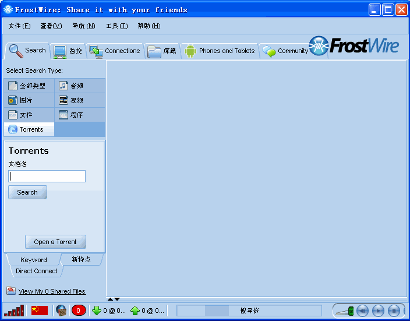Viewport: 410px width, 321px height.
Task: Open the Connections tab
Action: [x=115, y=51]
